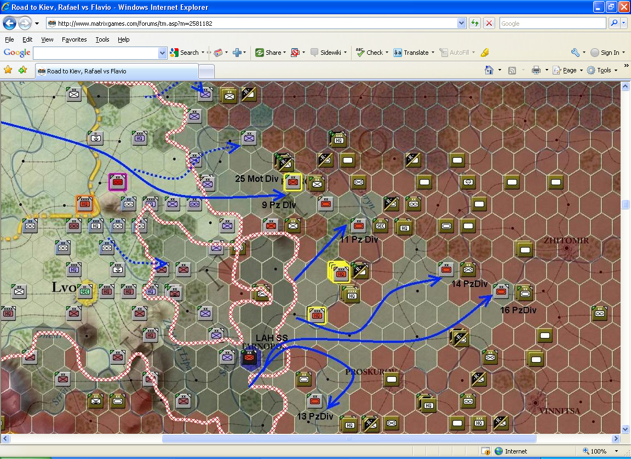Click the magnifier search button in search box
Screen dimensions: 631x459
tap(613, 24)
